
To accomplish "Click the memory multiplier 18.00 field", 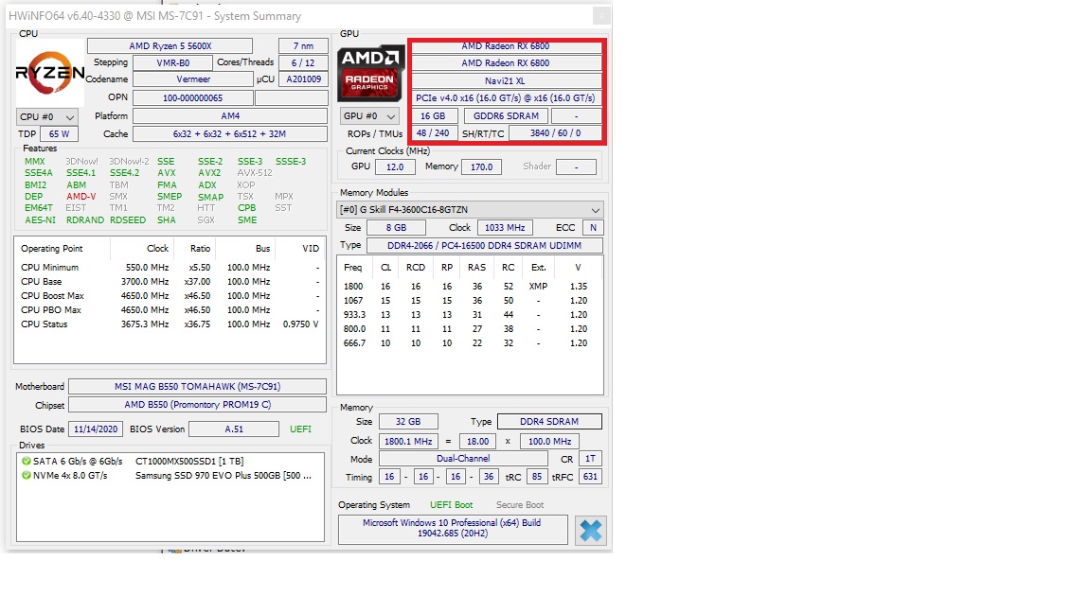I will tap(477, 442).
